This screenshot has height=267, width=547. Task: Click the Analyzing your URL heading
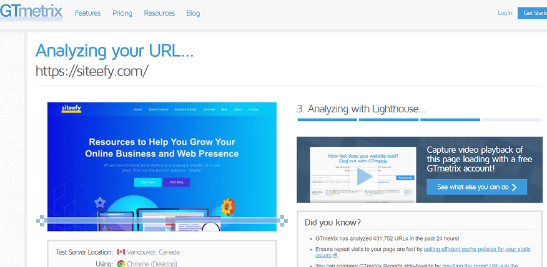(114, 51)
